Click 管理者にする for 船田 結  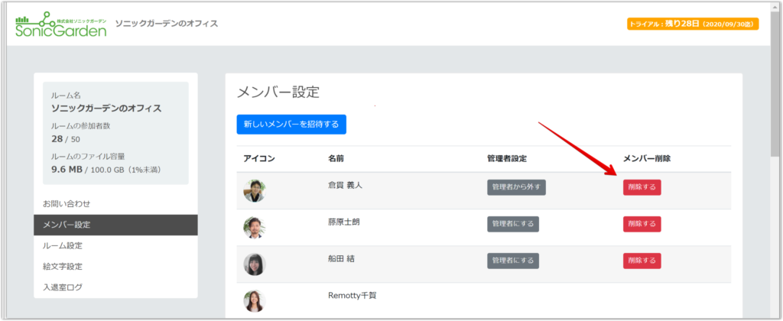click(513, 261)
